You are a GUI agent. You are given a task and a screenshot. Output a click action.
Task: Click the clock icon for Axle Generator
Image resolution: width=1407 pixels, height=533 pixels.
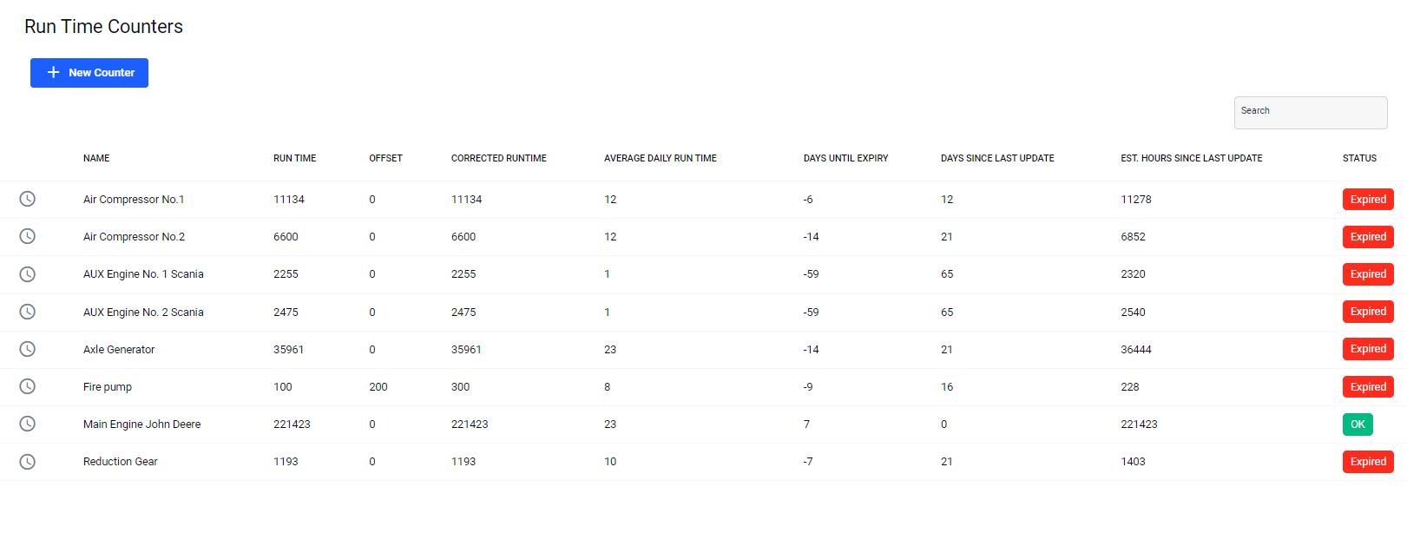click(28, 349)
